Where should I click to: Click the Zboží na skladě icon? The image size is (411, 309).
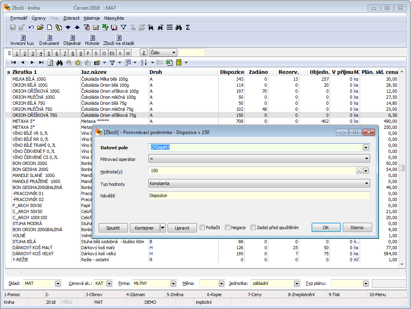[x=118, y=40]
